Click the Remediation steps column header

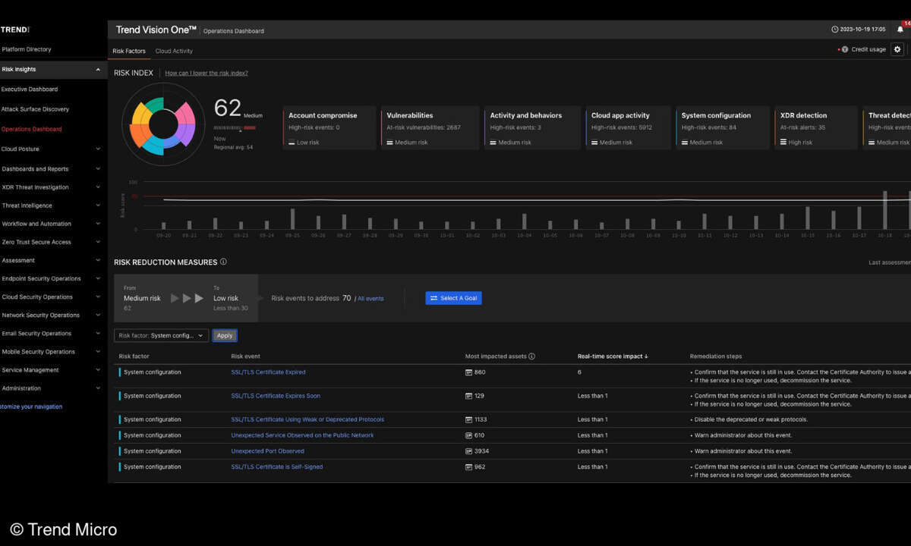[x=716, y=356]
